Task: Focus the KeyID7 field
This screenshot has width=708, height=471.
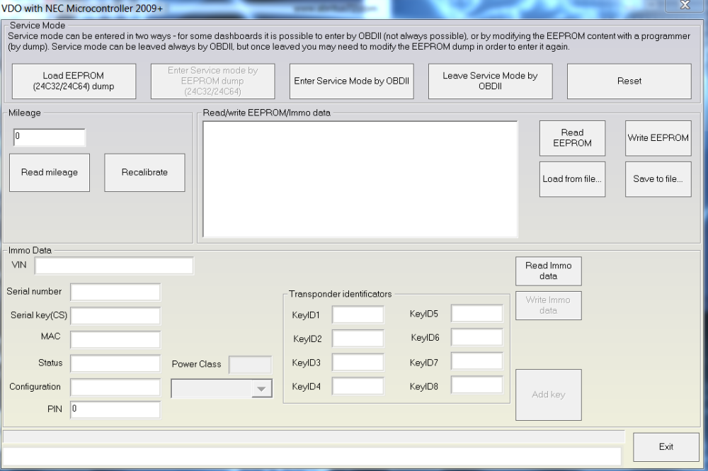Action: (476, 361)
